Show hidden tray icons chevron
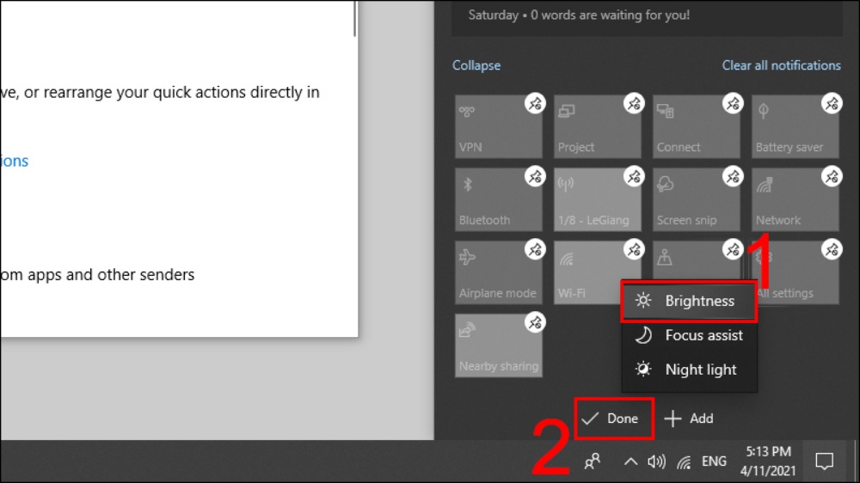The image size is (860, 483). [x=630, y=462]
